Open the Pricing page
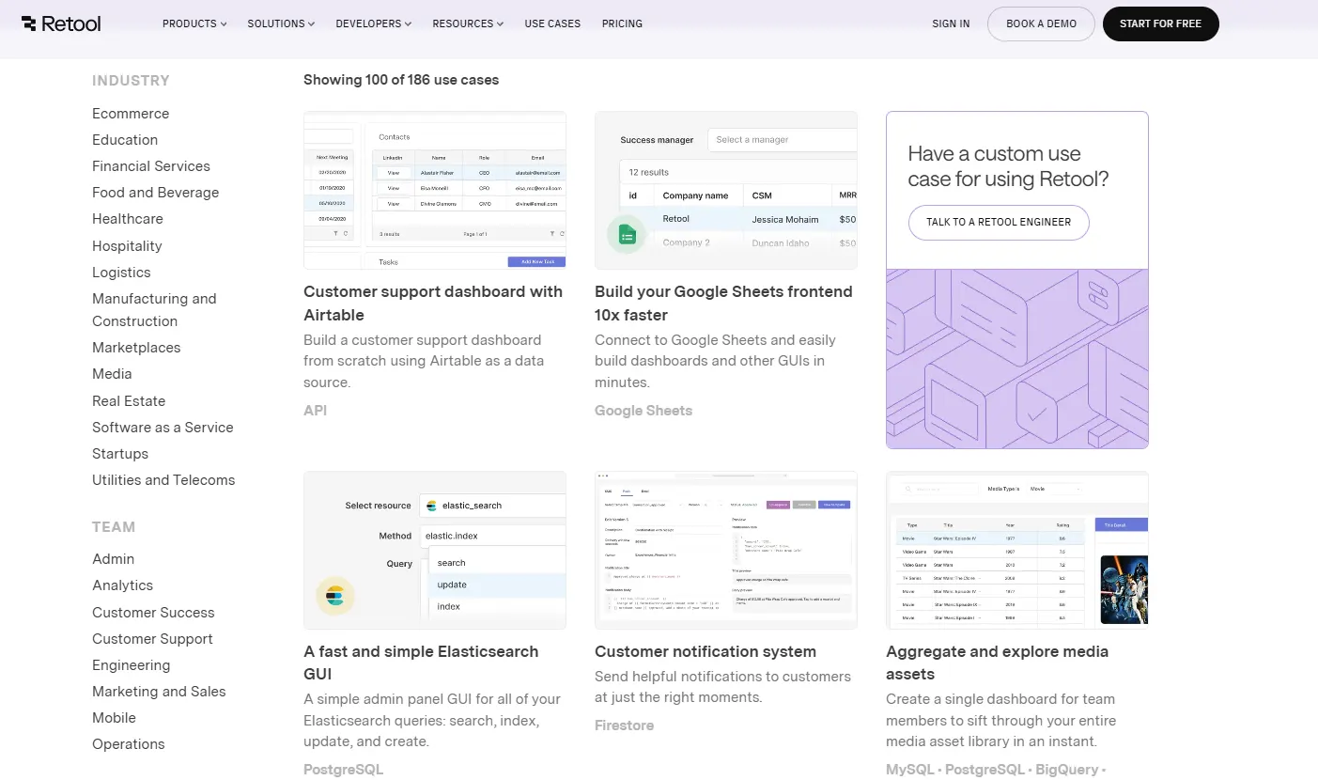1318x780 pixels. [x=622, y=23]
